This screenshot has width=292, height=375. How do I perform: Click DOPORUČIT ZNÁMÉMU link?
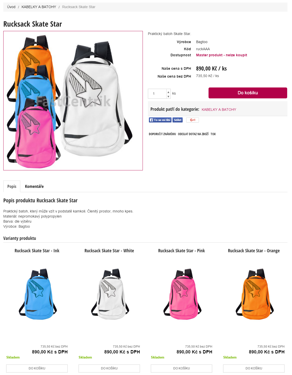click(x=162, y=134)
